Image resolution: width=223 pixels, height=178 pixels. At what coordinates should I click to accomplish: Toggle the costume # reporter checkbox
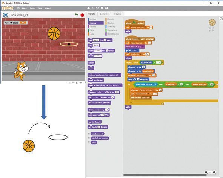(89, 134)
